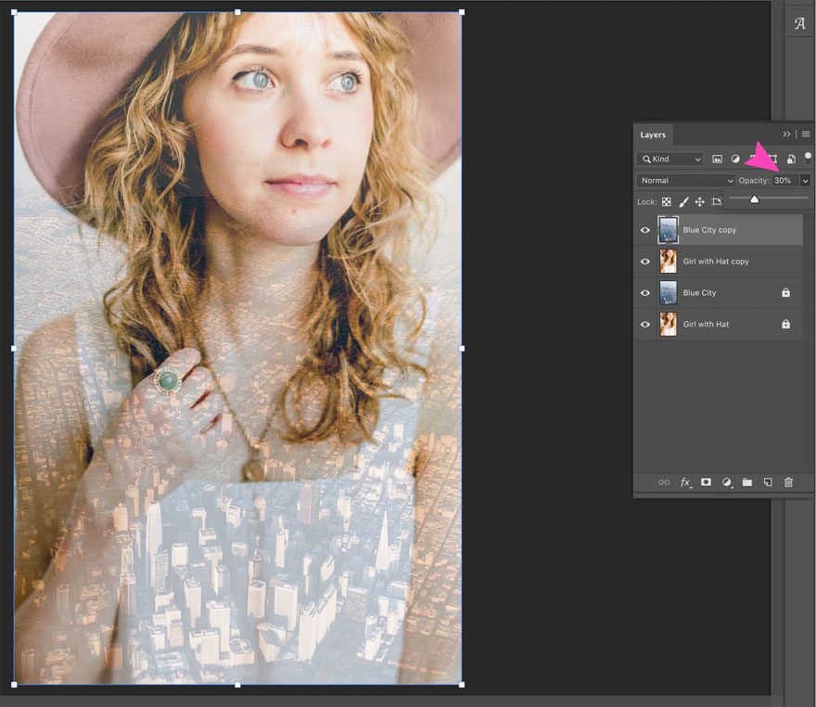This screenshot has width=816, height=707.
Task: Click the Create new group folder icon
Action: pos(747,482)
